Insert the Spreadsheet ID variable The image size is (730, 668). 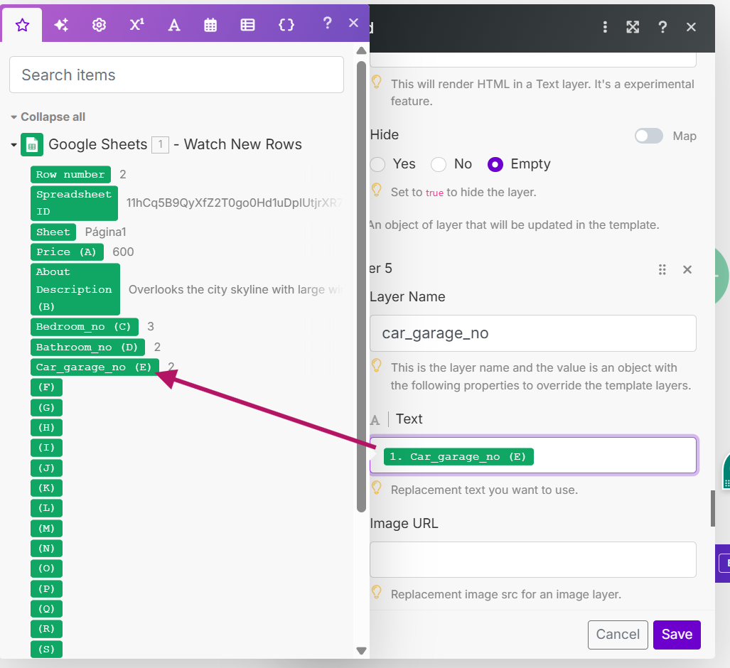74,203
